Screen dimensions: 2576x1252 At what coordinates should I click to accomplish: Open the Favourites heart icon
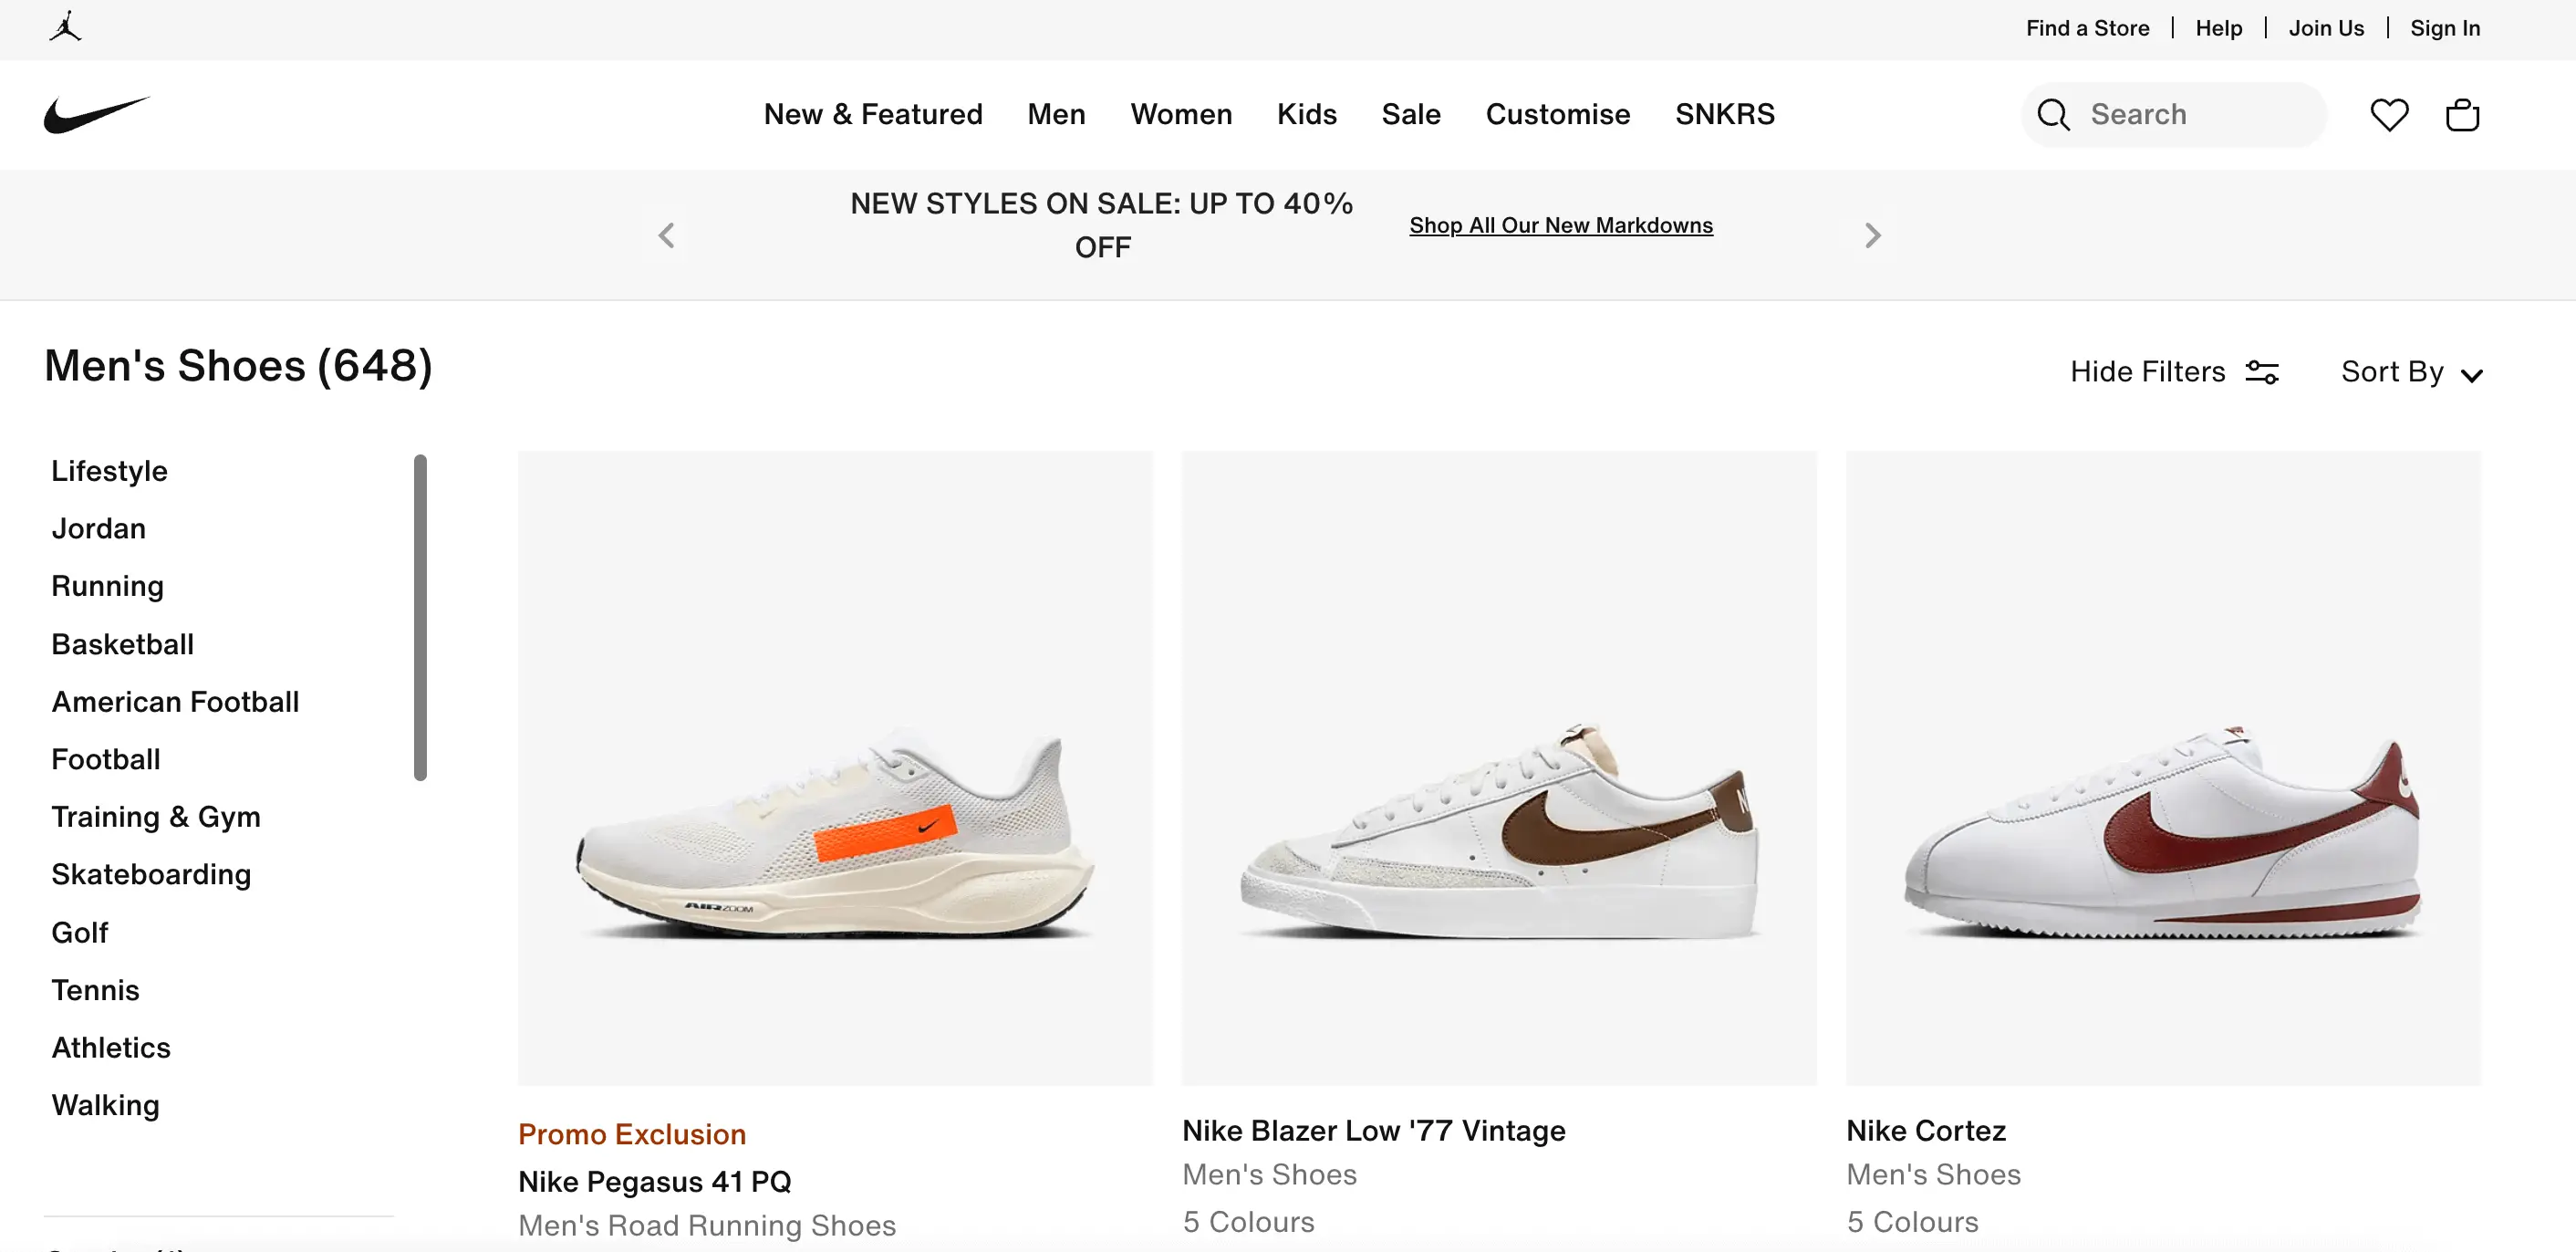2389,114
